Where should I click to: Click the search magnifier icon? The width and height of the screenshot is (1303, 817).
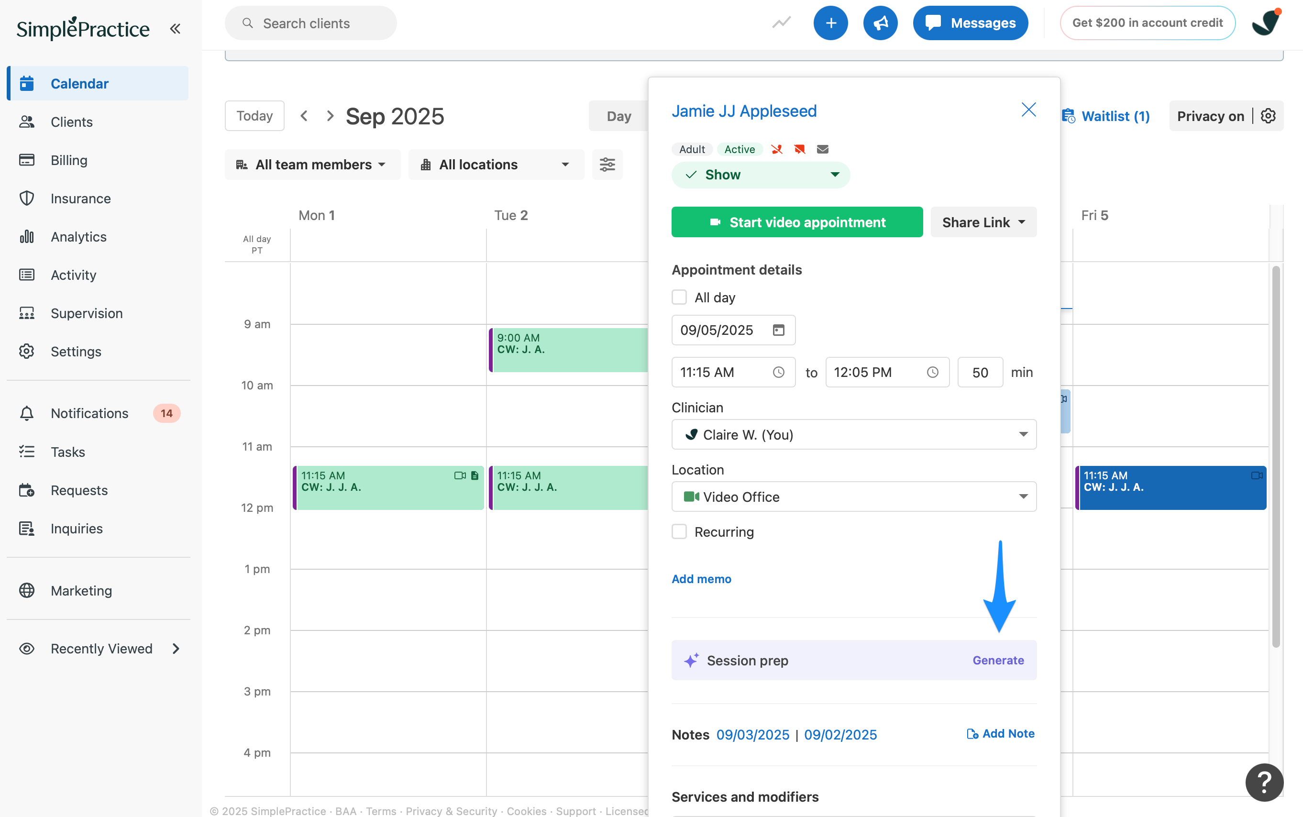coord(247,22)
